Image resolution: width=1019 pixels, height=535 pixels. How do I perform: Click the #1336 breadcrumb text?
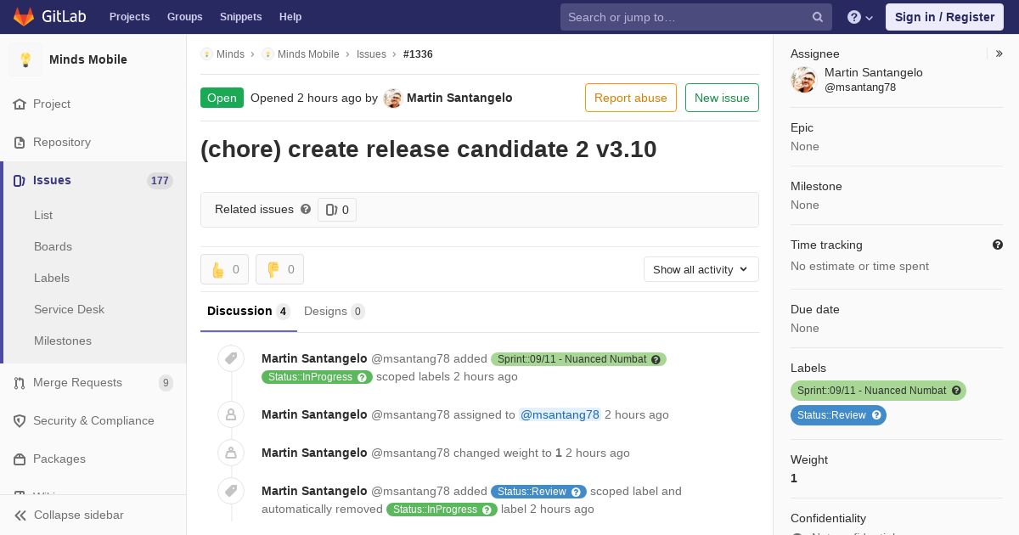point(418,54)
